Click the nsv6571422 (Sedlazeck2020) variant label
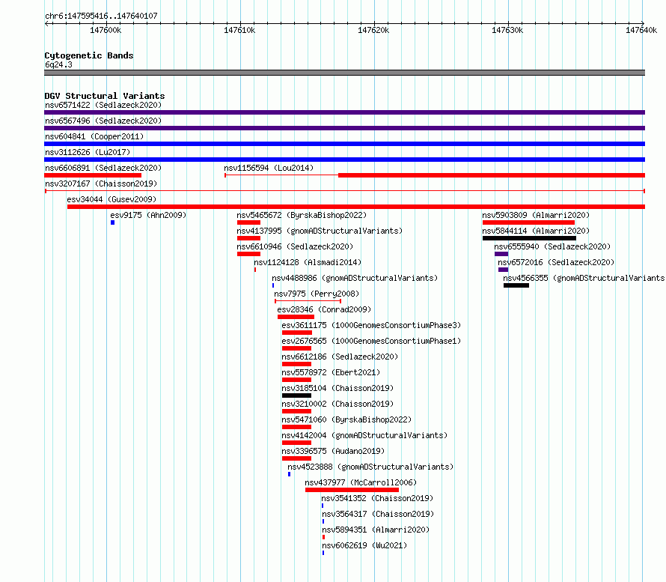666x582 pixels. coord(103,105)
